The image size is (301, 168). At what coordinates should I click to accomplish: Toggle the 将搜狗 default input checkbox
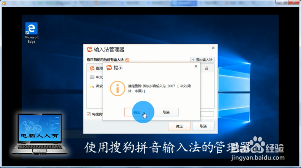click(x=88, y=114)
